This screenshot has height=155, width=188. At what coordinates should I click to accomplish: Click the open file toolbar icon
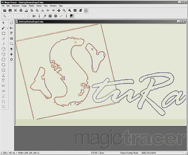pyautogui.click(x=5, y=11)
